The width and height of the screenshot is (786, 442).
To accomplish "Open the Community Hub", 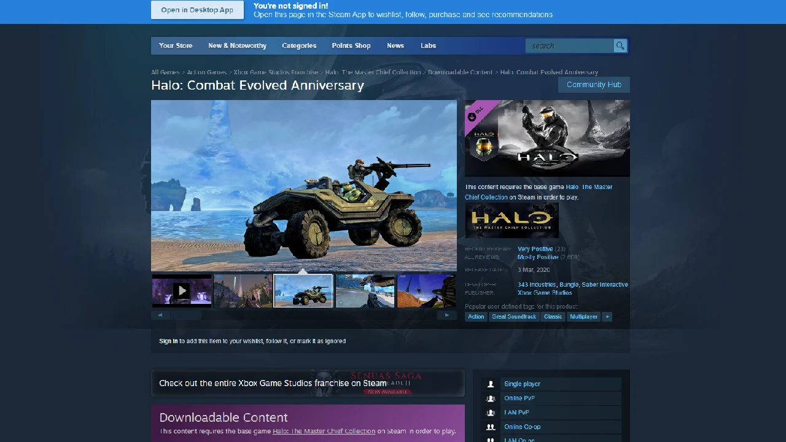I will coord(593,85).
